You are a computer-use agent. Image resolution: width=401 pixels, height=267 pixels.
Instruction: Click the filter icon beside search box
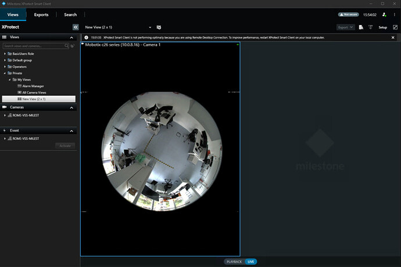click(73, 45)
